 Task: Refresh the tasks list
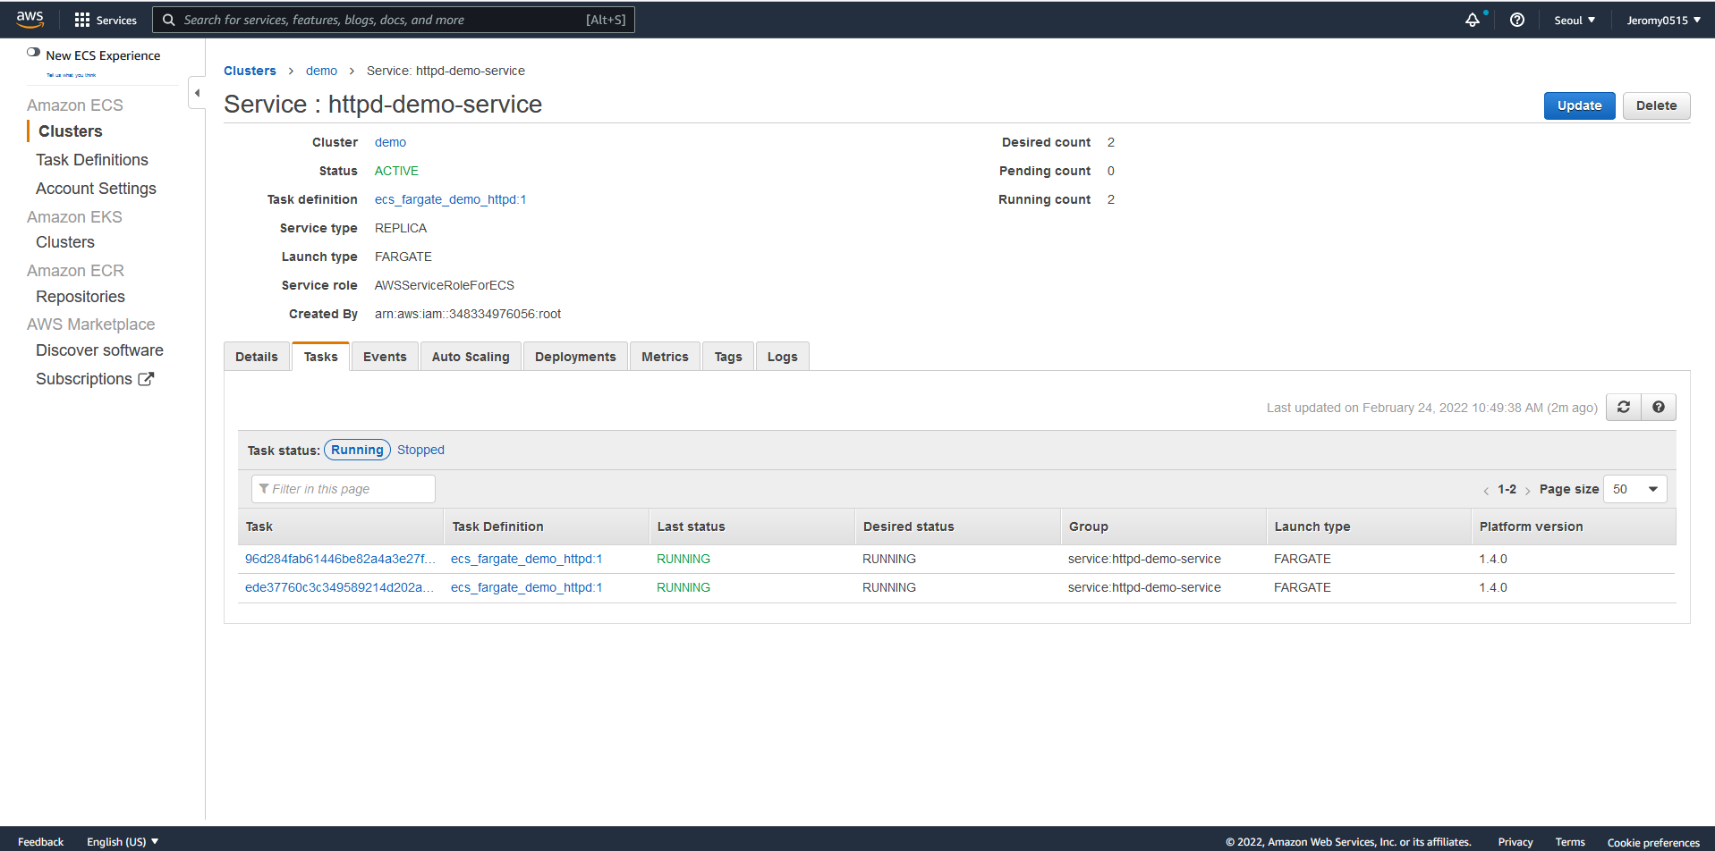[x=1624, y=407]
